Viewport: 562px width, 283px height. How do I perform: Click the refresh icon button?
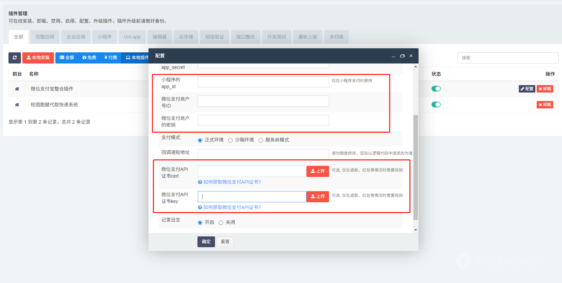(15, 58)
